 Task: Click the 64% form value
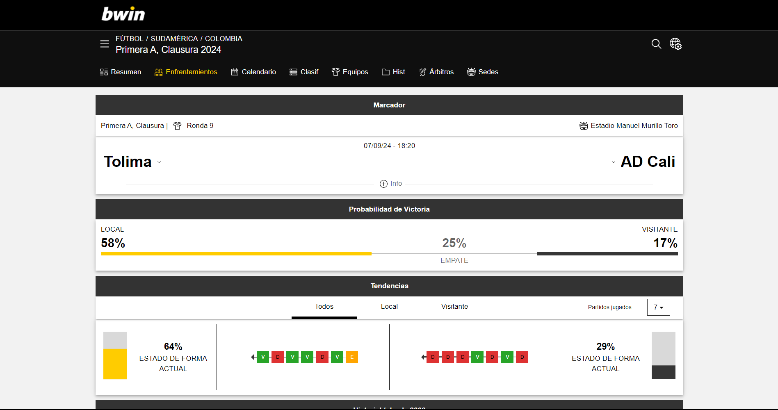tap(173, 346)
